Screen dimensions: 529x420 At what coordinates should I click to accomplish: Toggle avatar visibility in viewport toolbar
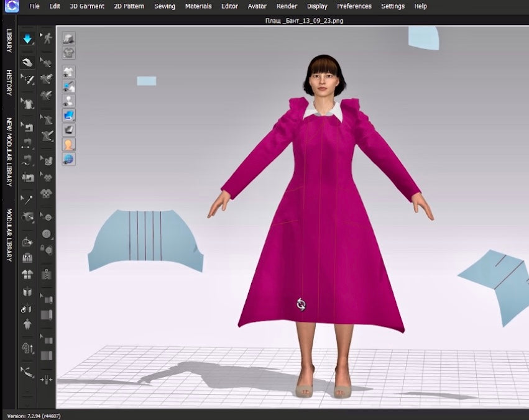coord(68,101)
